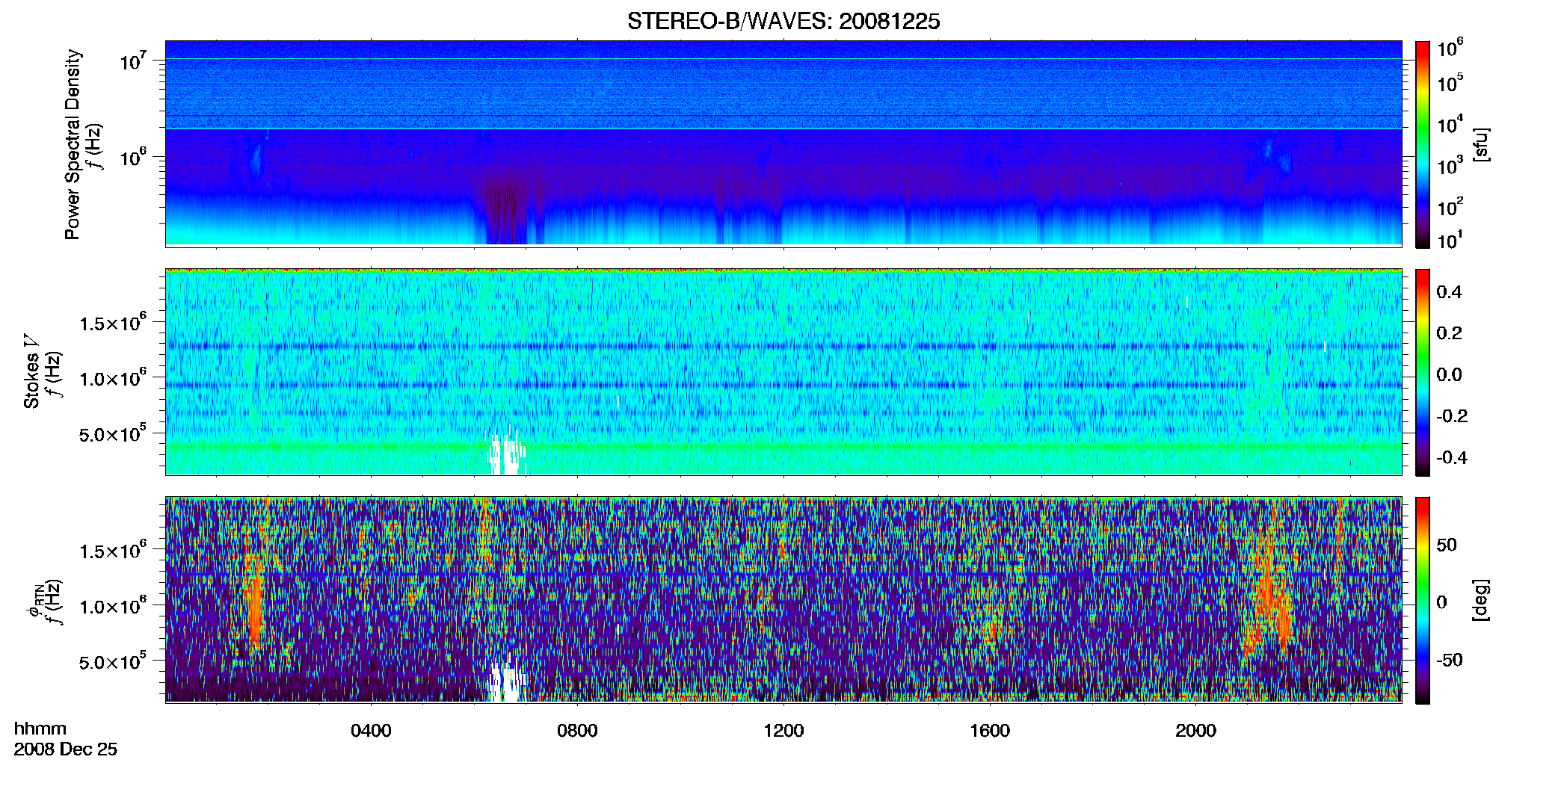Screen dimensions: 1567x807
Task: Click the 'hhmm' time format label
Action: point(40,729)
